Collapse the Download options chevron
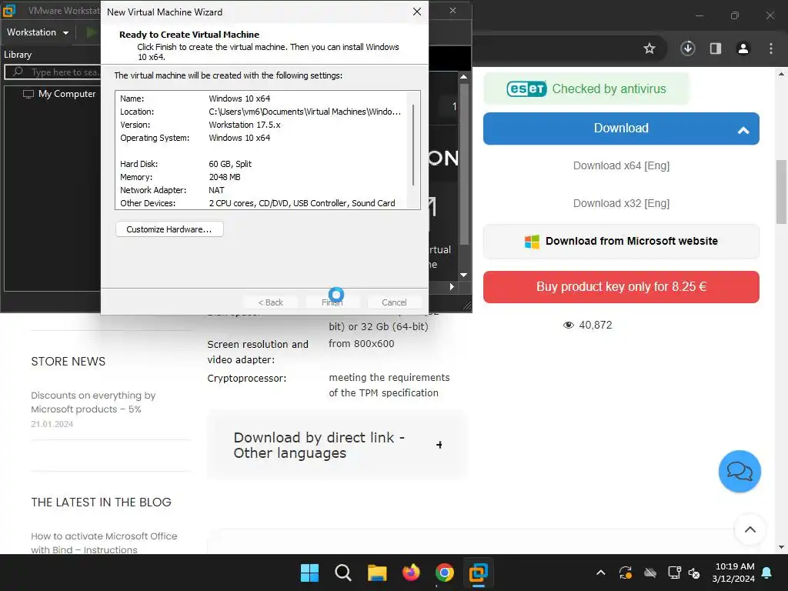The width and height of the screenshot is (788, 591). tap(743, 130)
